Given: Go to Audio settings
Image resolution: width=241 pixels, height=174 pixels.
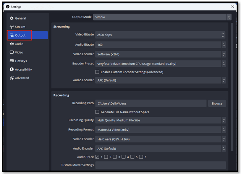Looking at the screenshot, I should [x=27, y=44].
